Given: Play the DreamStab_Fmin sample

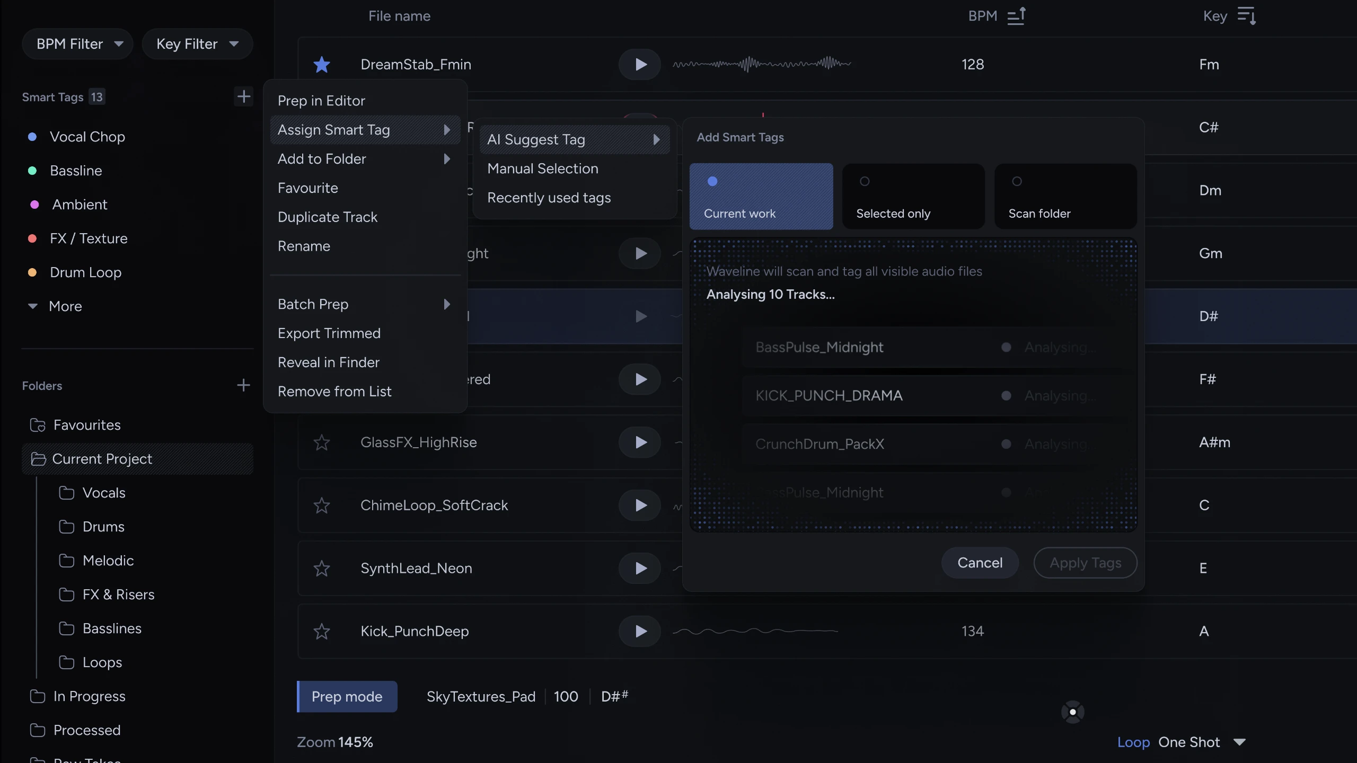Looking at the screenshot, I should pos(640,65).
